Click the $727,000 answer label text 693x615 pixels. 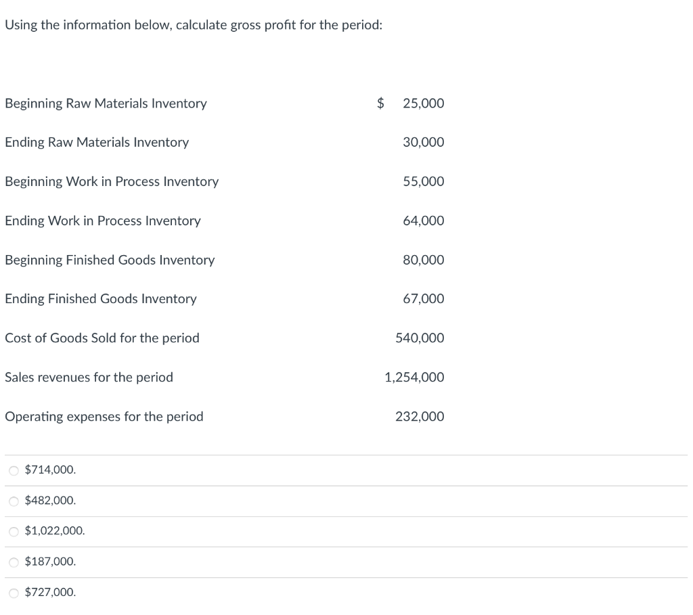(x=49, y=591)
